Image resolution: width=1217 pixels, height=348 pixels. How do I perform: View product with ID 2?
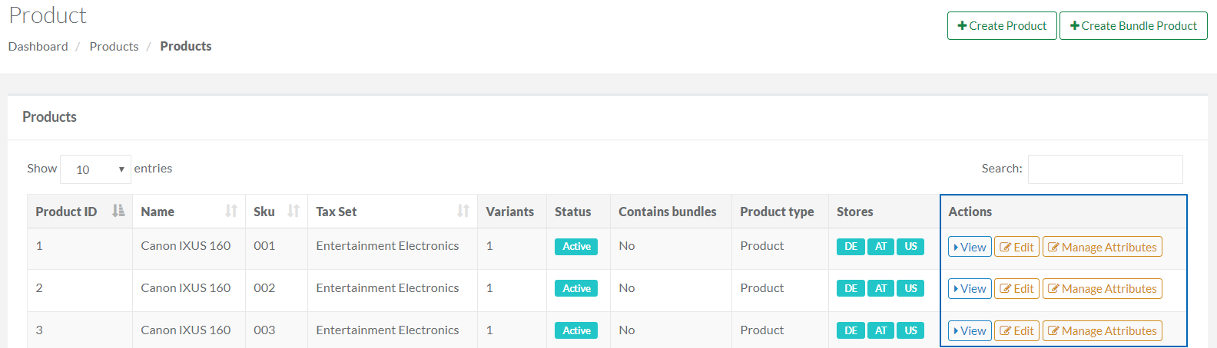pos(970,289)
